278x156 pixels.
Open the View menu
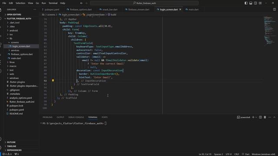30,3
